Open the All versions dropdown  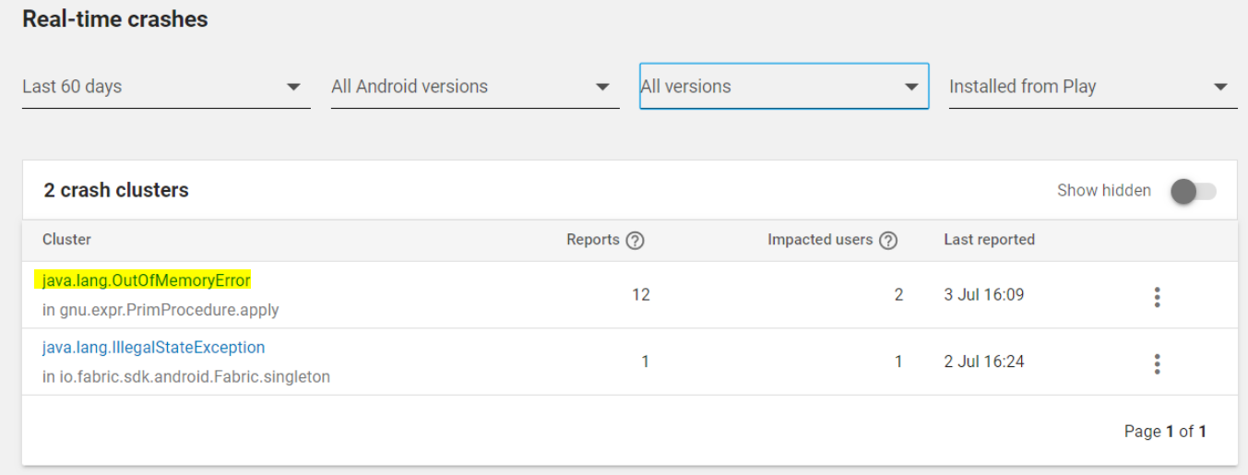[784, 87]
